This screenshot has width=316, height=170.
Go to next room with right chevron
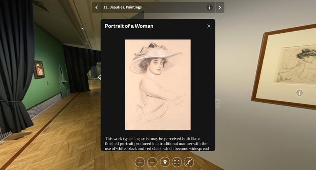click(x=220, y=7)
